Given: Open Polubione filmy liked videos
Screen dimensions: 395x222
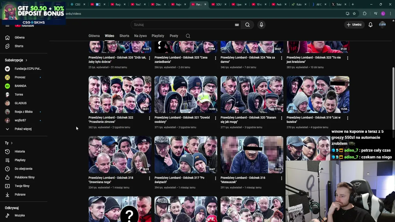Looking at the screenshot, I should (x=25, y=178).
